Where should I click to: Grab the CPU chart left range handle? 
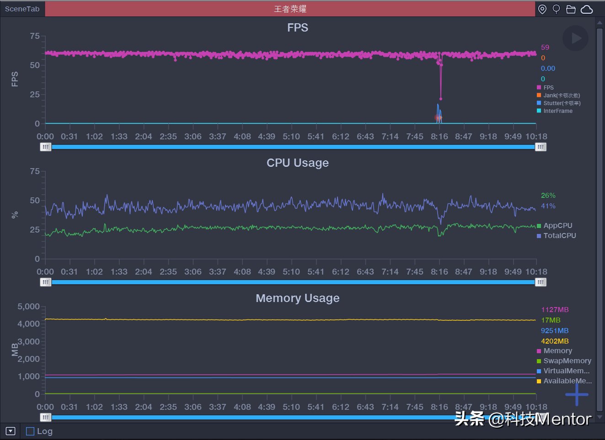coord(46,282)
